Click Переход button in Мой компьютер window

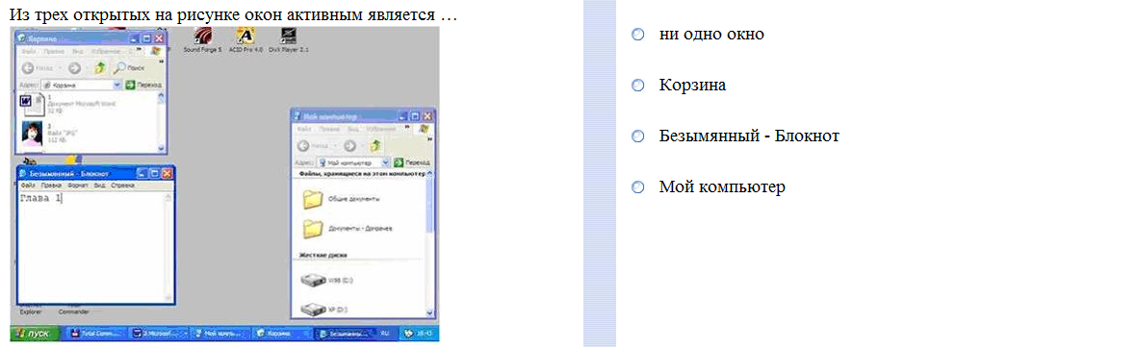point(412,163)
